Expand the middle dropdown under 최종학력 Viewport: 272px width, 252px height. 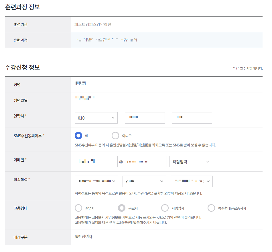point(144,181)
